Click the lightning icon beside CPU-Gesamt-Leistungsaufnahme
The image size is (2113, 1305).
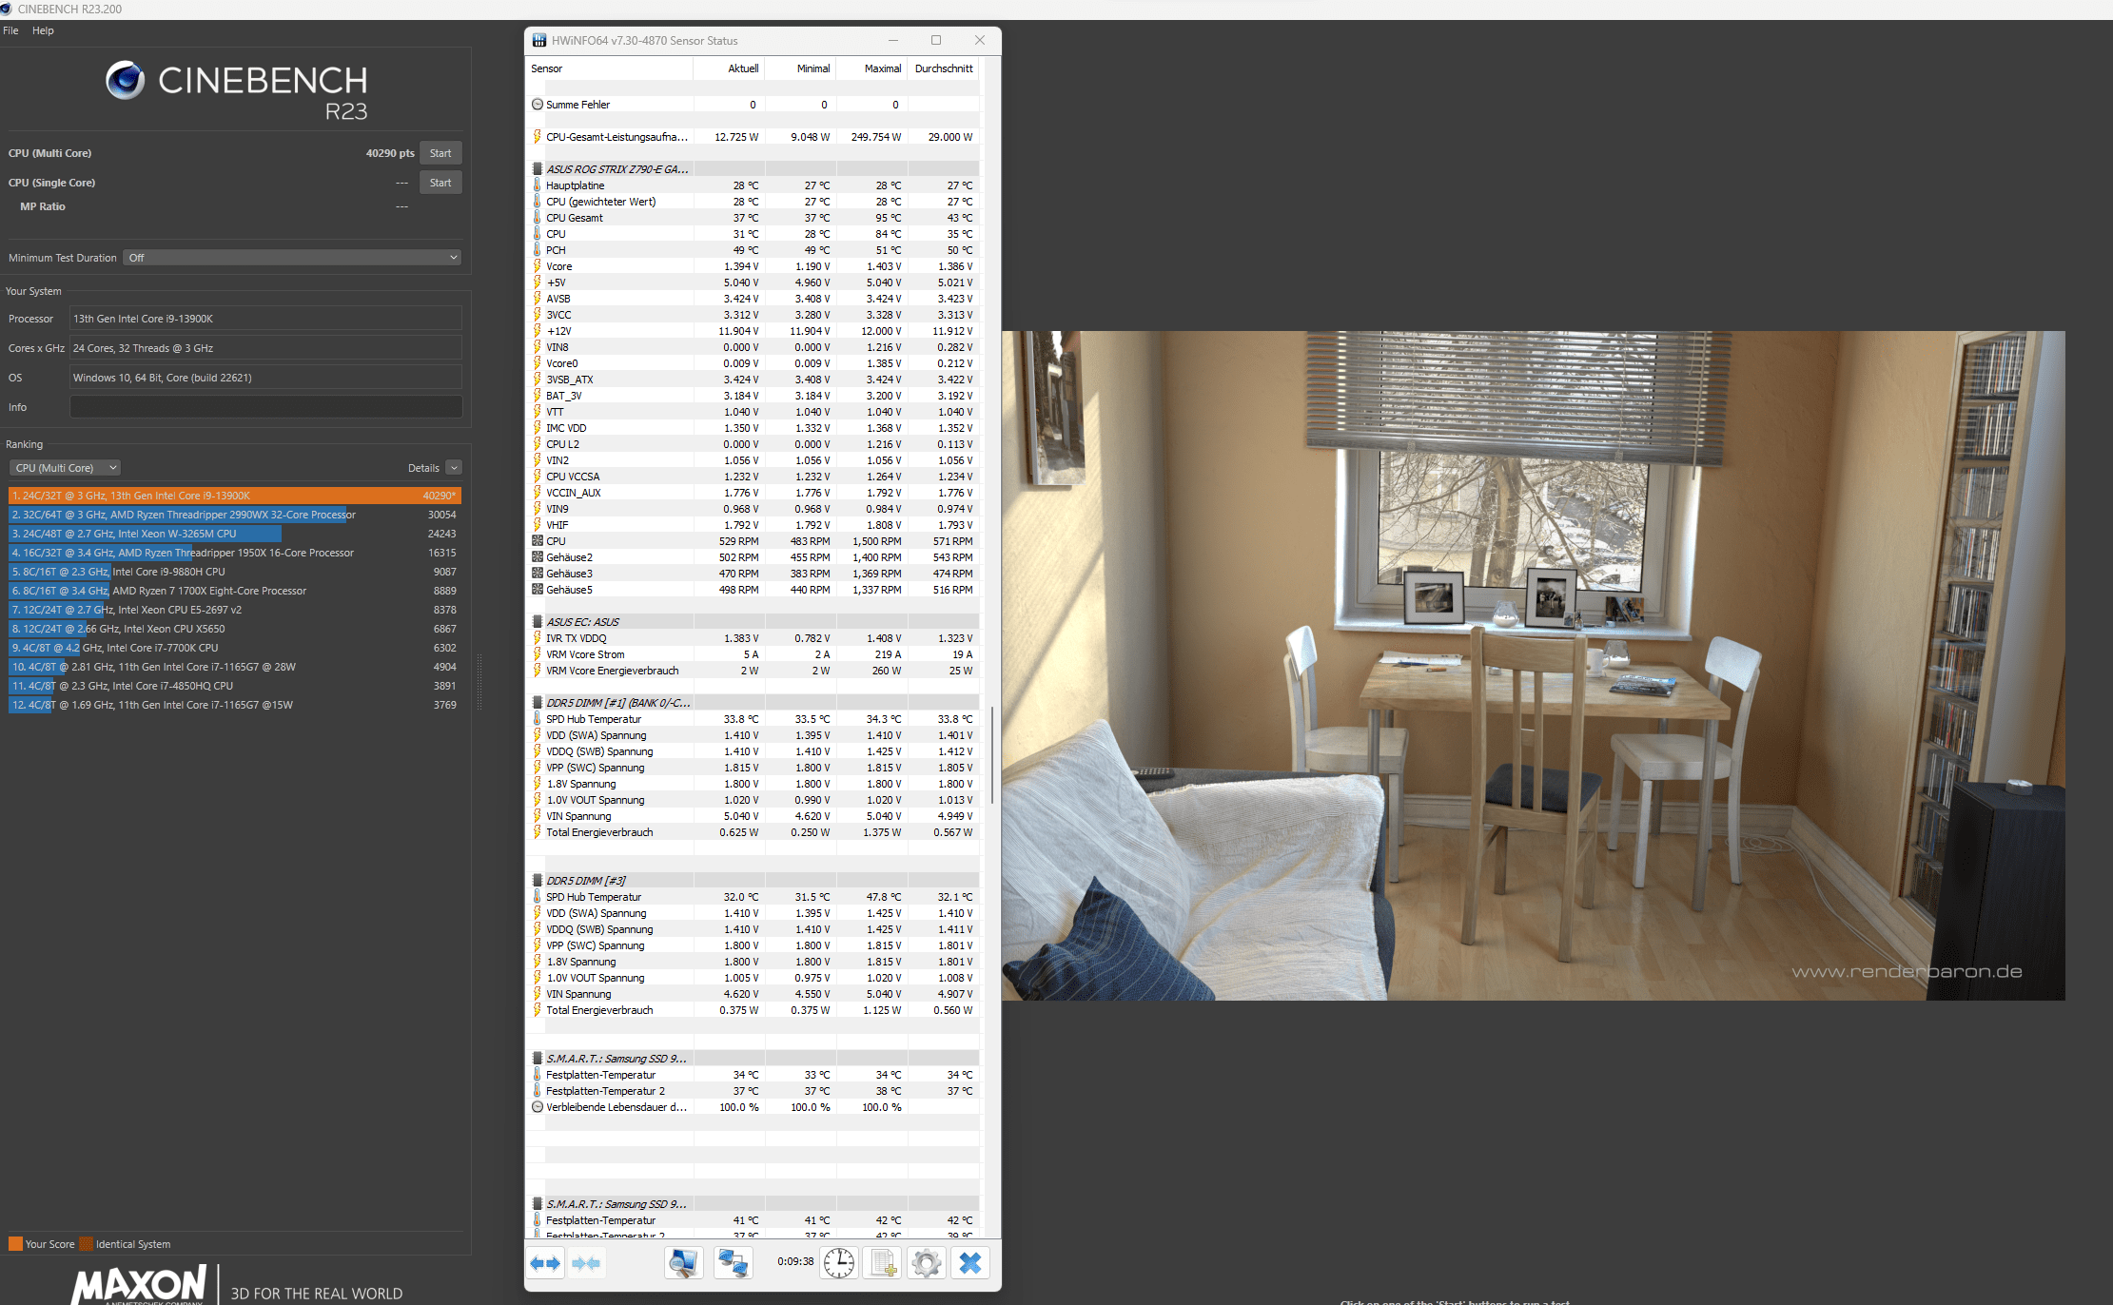[538, 137]
